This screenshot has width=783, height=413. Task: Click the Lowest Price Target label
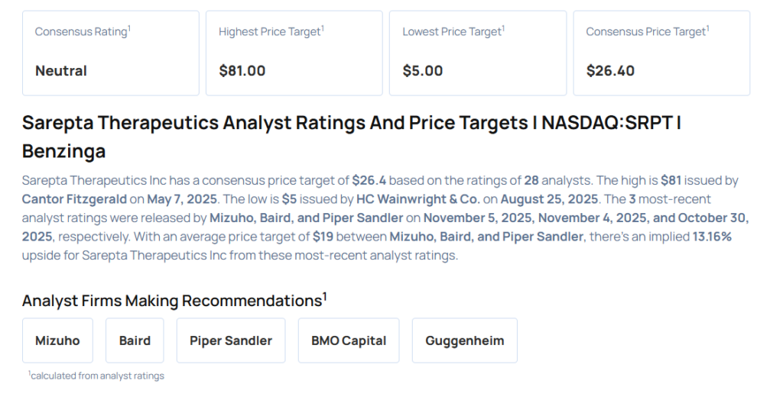pos(453,31)
